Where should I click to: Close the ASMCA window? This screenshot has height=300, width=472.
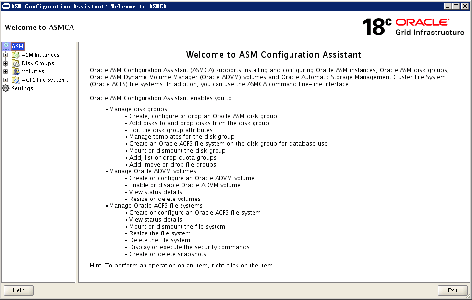click(465, 6)
